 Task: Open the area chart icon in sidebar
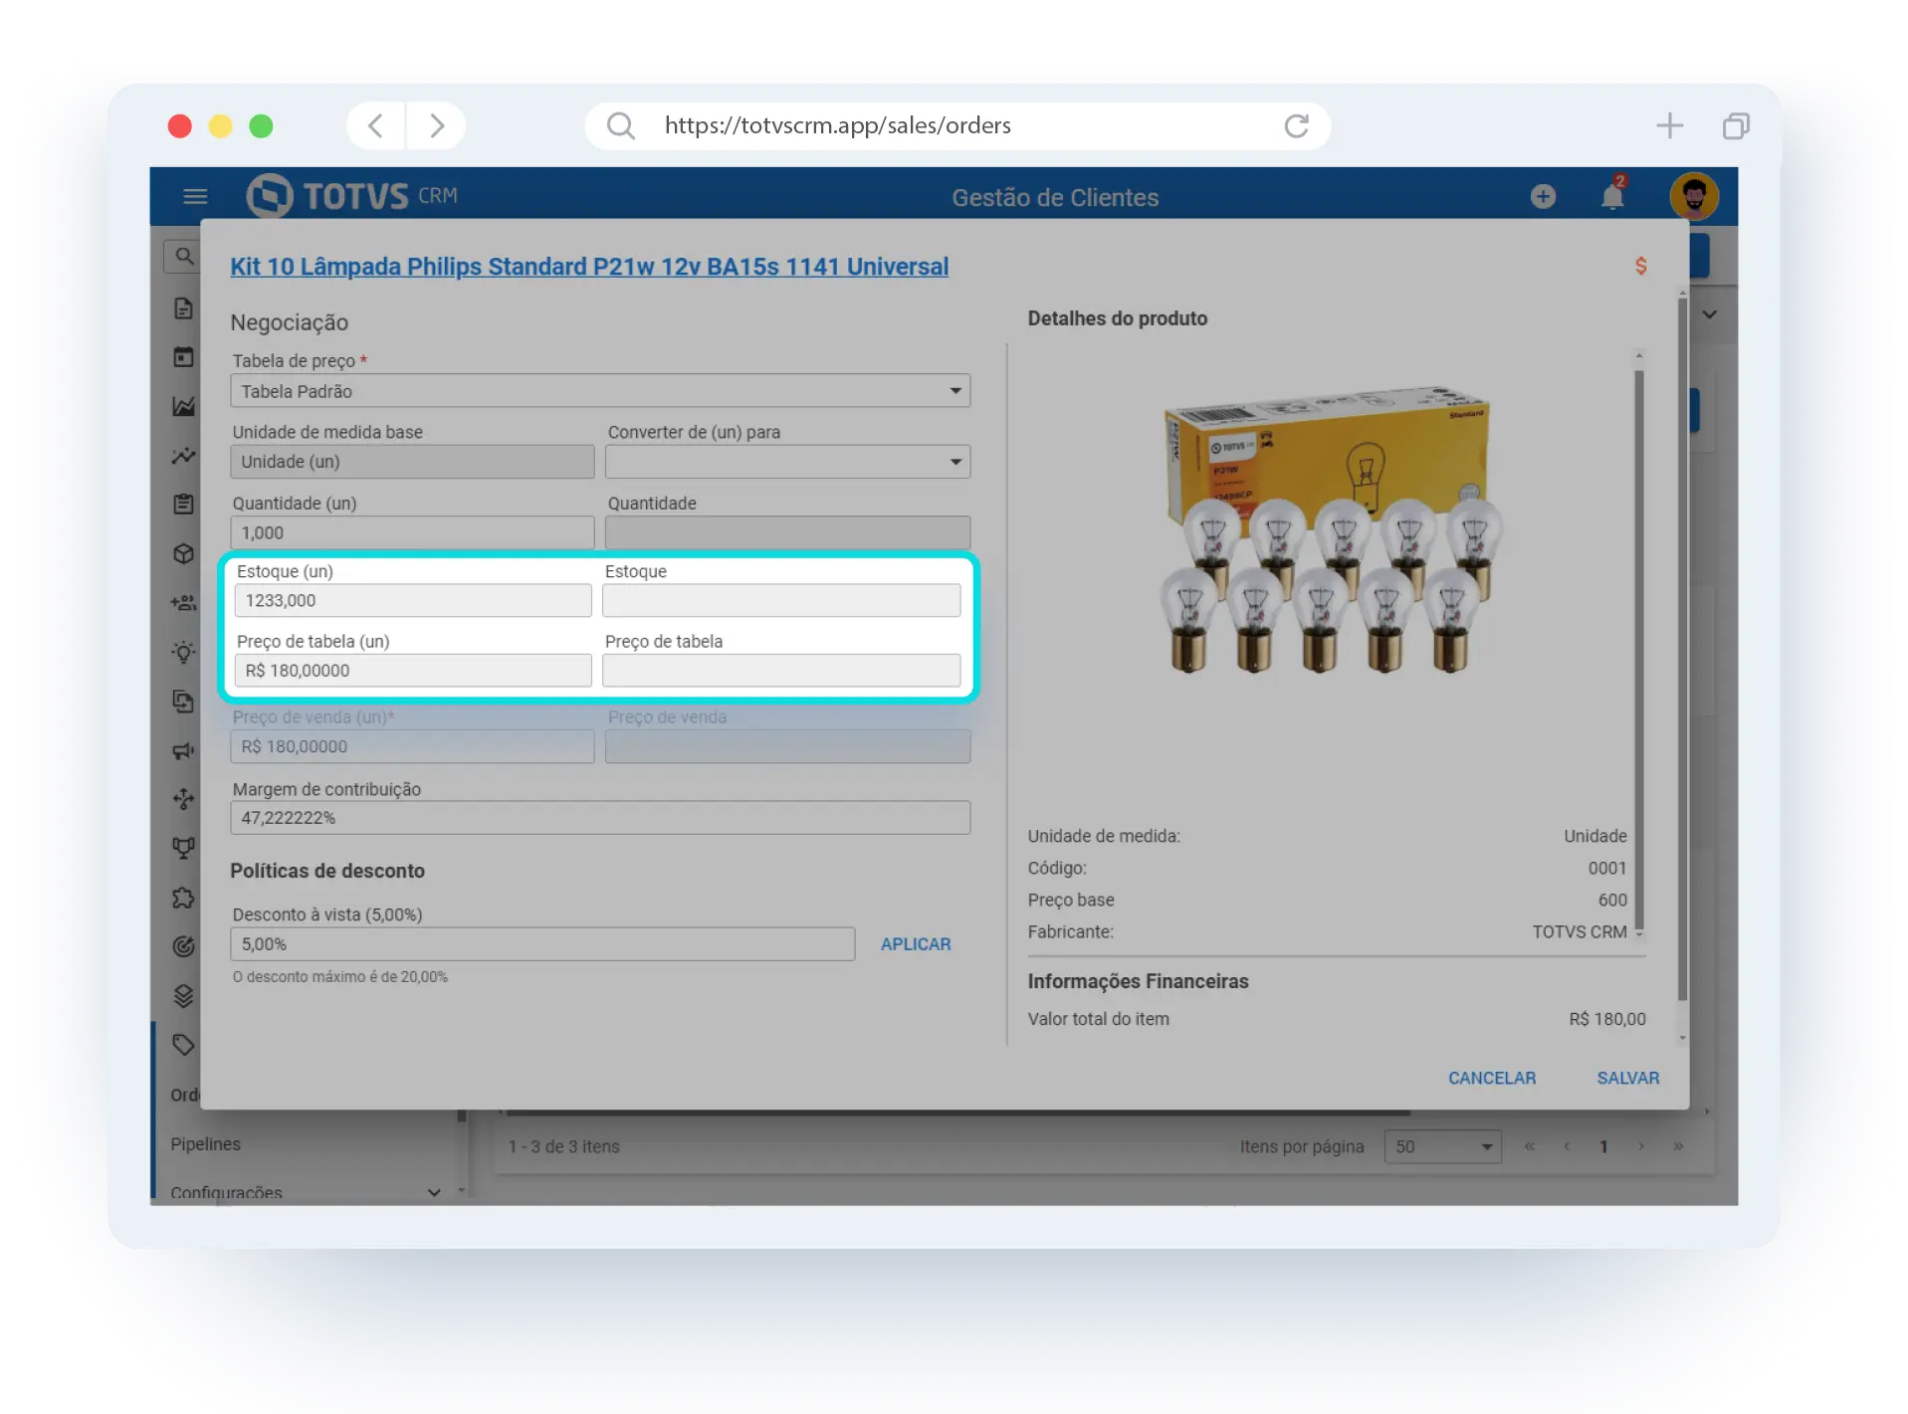184,406
